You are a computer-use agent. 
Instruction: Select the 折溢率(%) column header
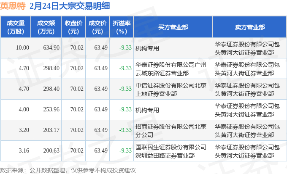[x=122, y=27]
